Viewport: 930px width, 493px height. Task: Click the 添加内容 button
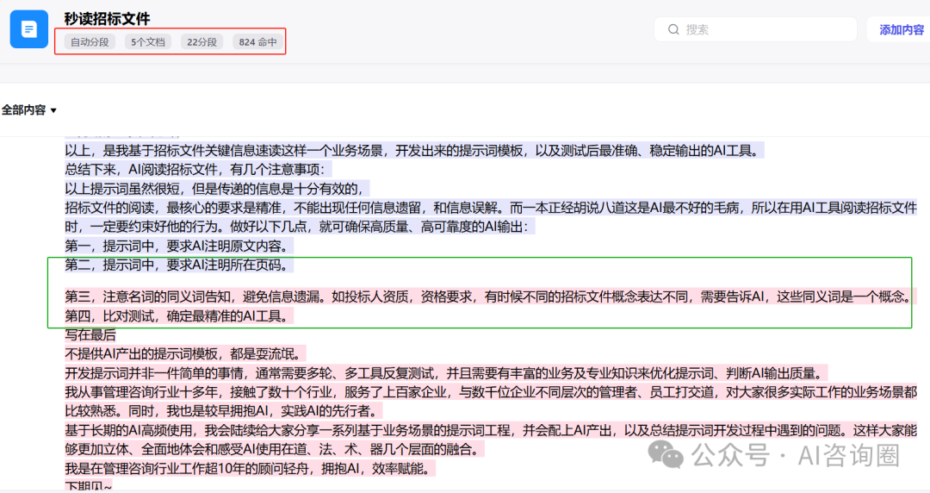coord(901,29)
